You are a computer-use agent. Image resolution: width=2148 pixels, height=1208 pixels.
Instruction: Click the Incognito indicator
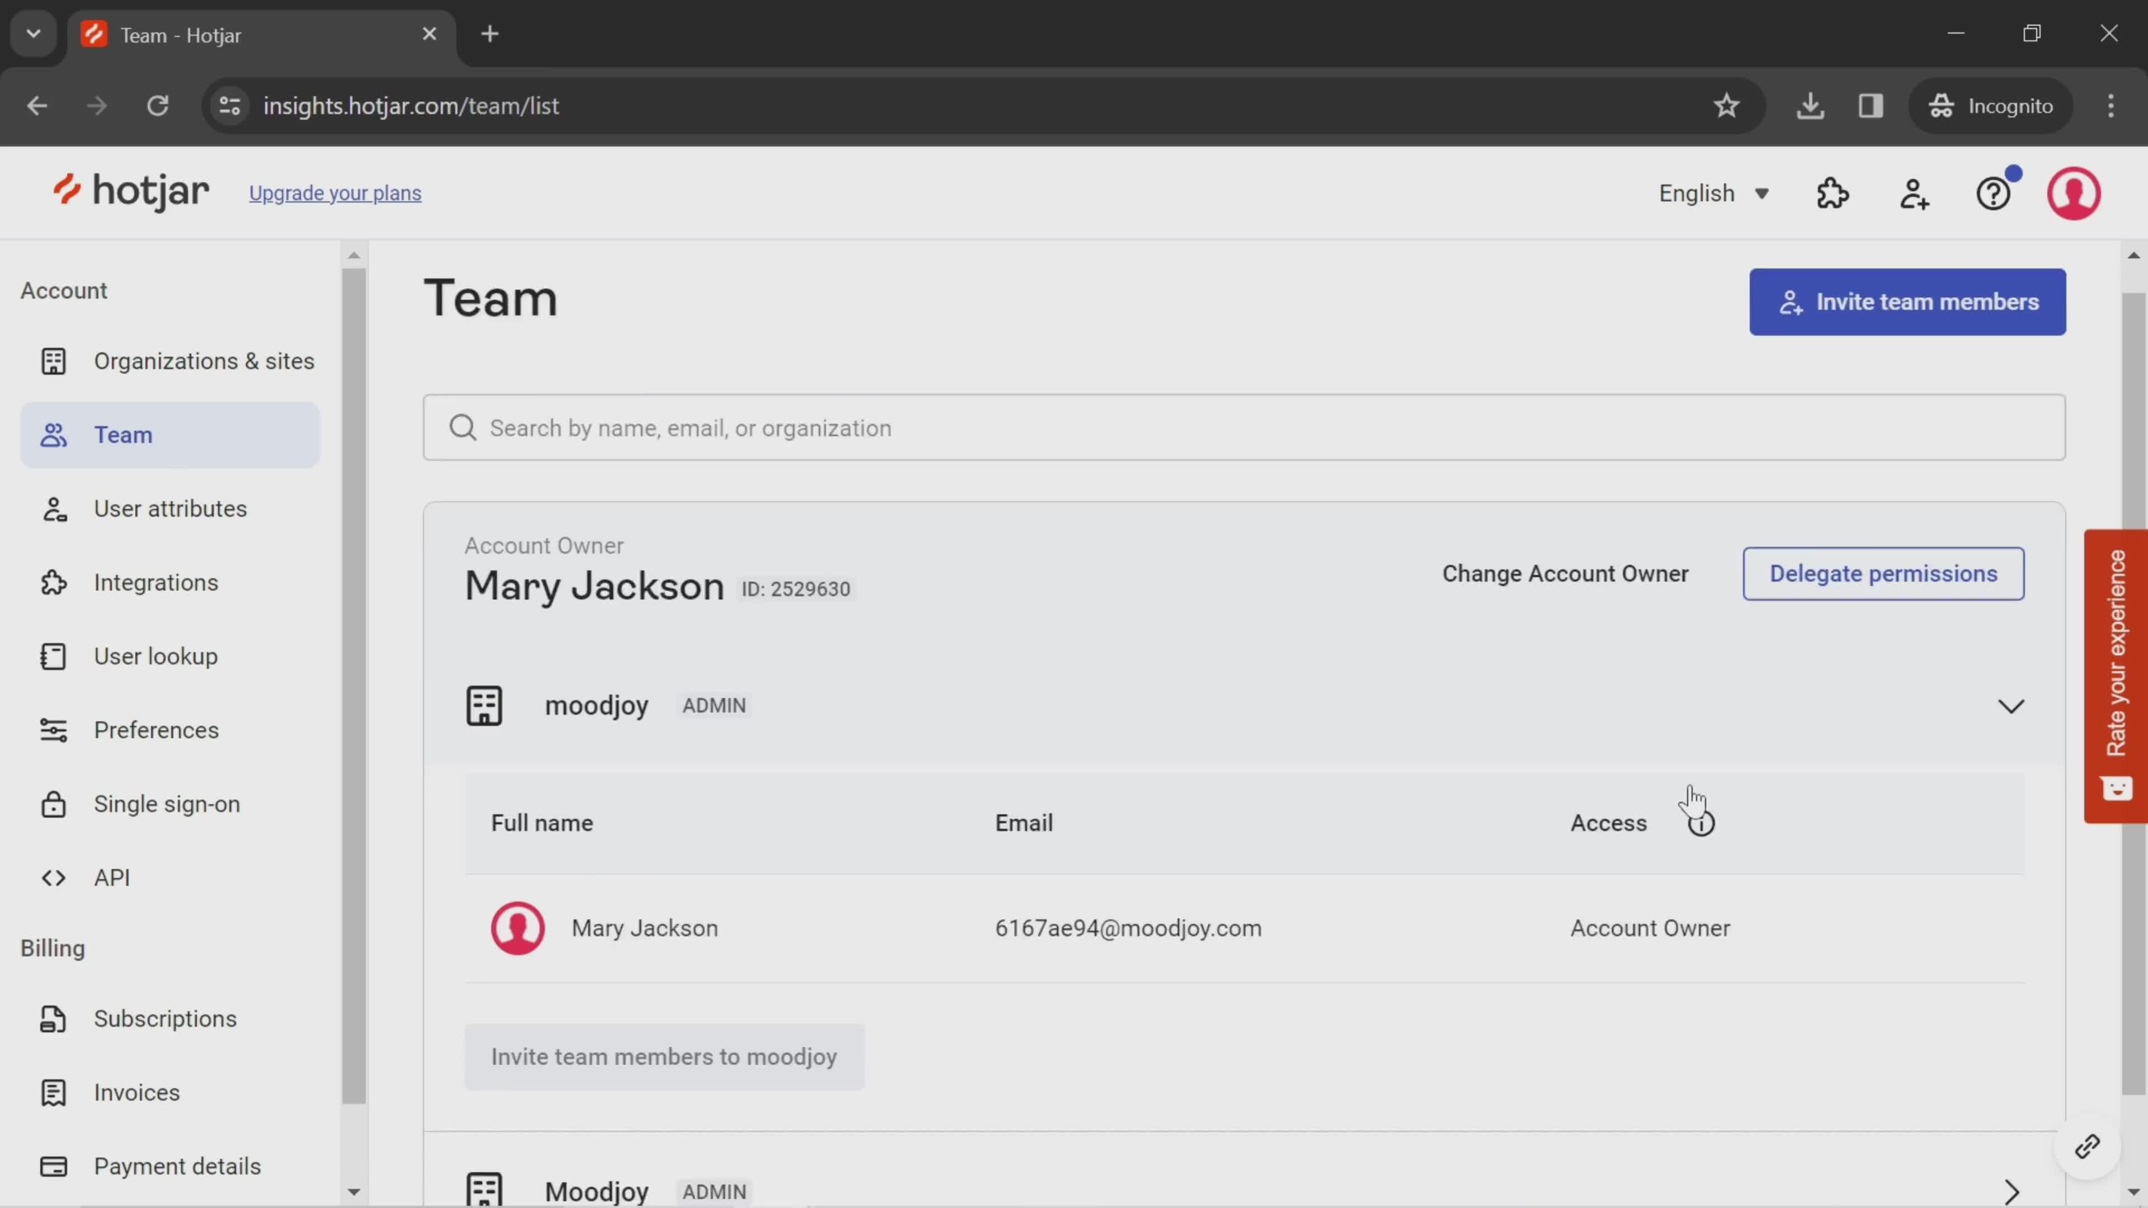tap(1990, 106)
